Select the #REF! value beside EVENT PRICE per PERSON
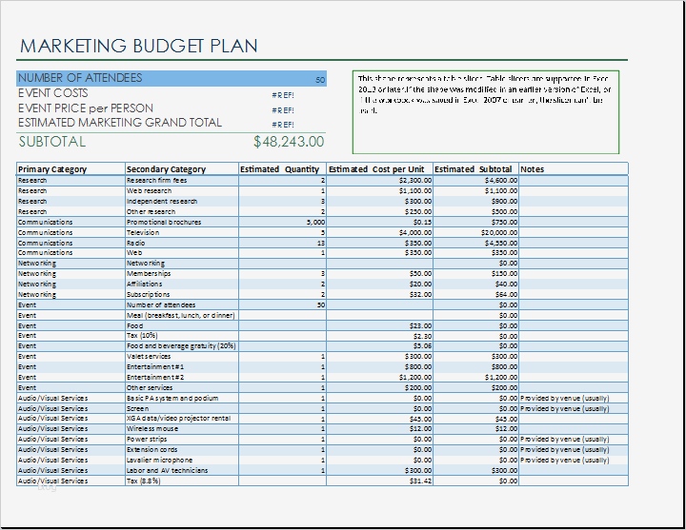The height and width of the screenshot is (530, 686). point(283,110)
